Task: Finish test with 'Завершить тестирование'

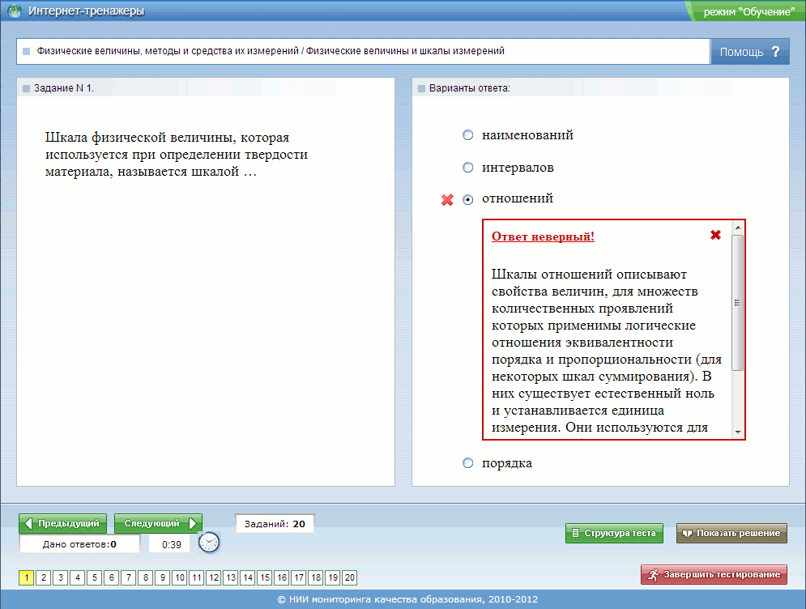Action: pyautogui.click(x=714, y=575)
